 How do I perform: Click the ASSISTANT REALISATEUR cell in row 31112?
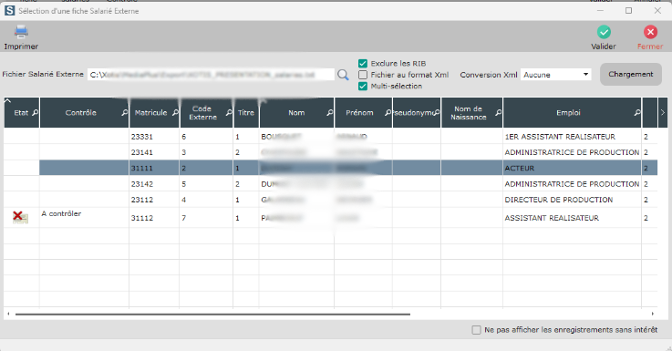point(572,218)
